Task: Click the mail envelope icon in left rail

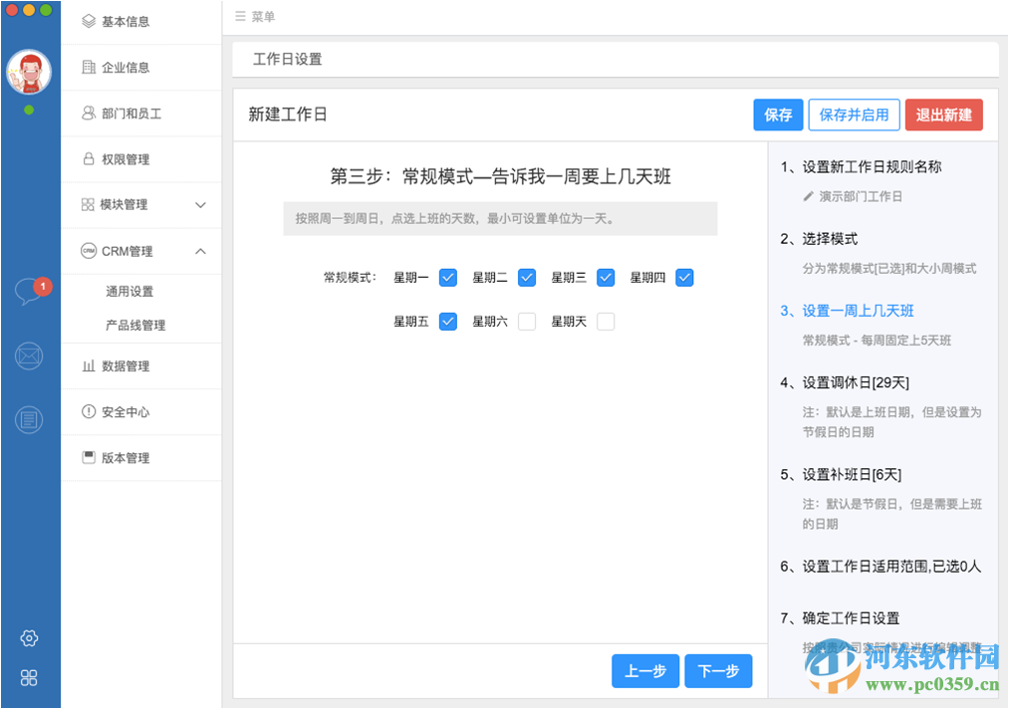Action: pos(29,355)
